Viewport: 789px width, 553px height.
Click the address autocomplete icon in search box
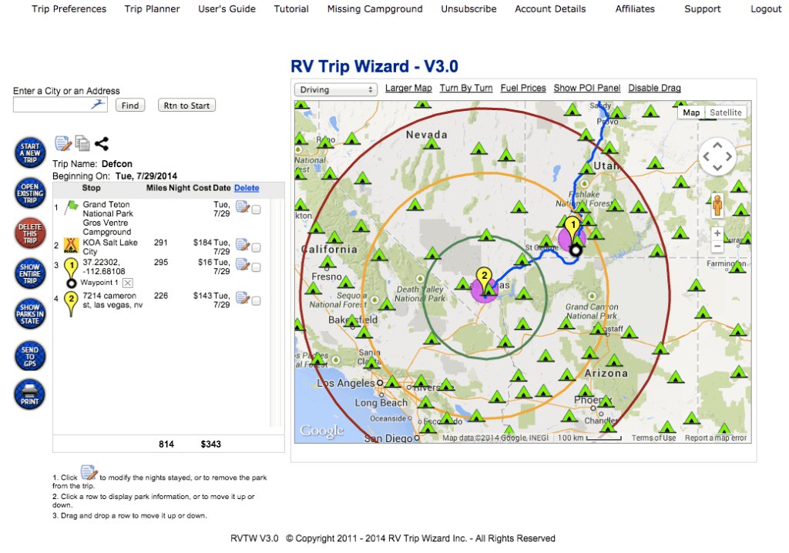click(98, 104)
